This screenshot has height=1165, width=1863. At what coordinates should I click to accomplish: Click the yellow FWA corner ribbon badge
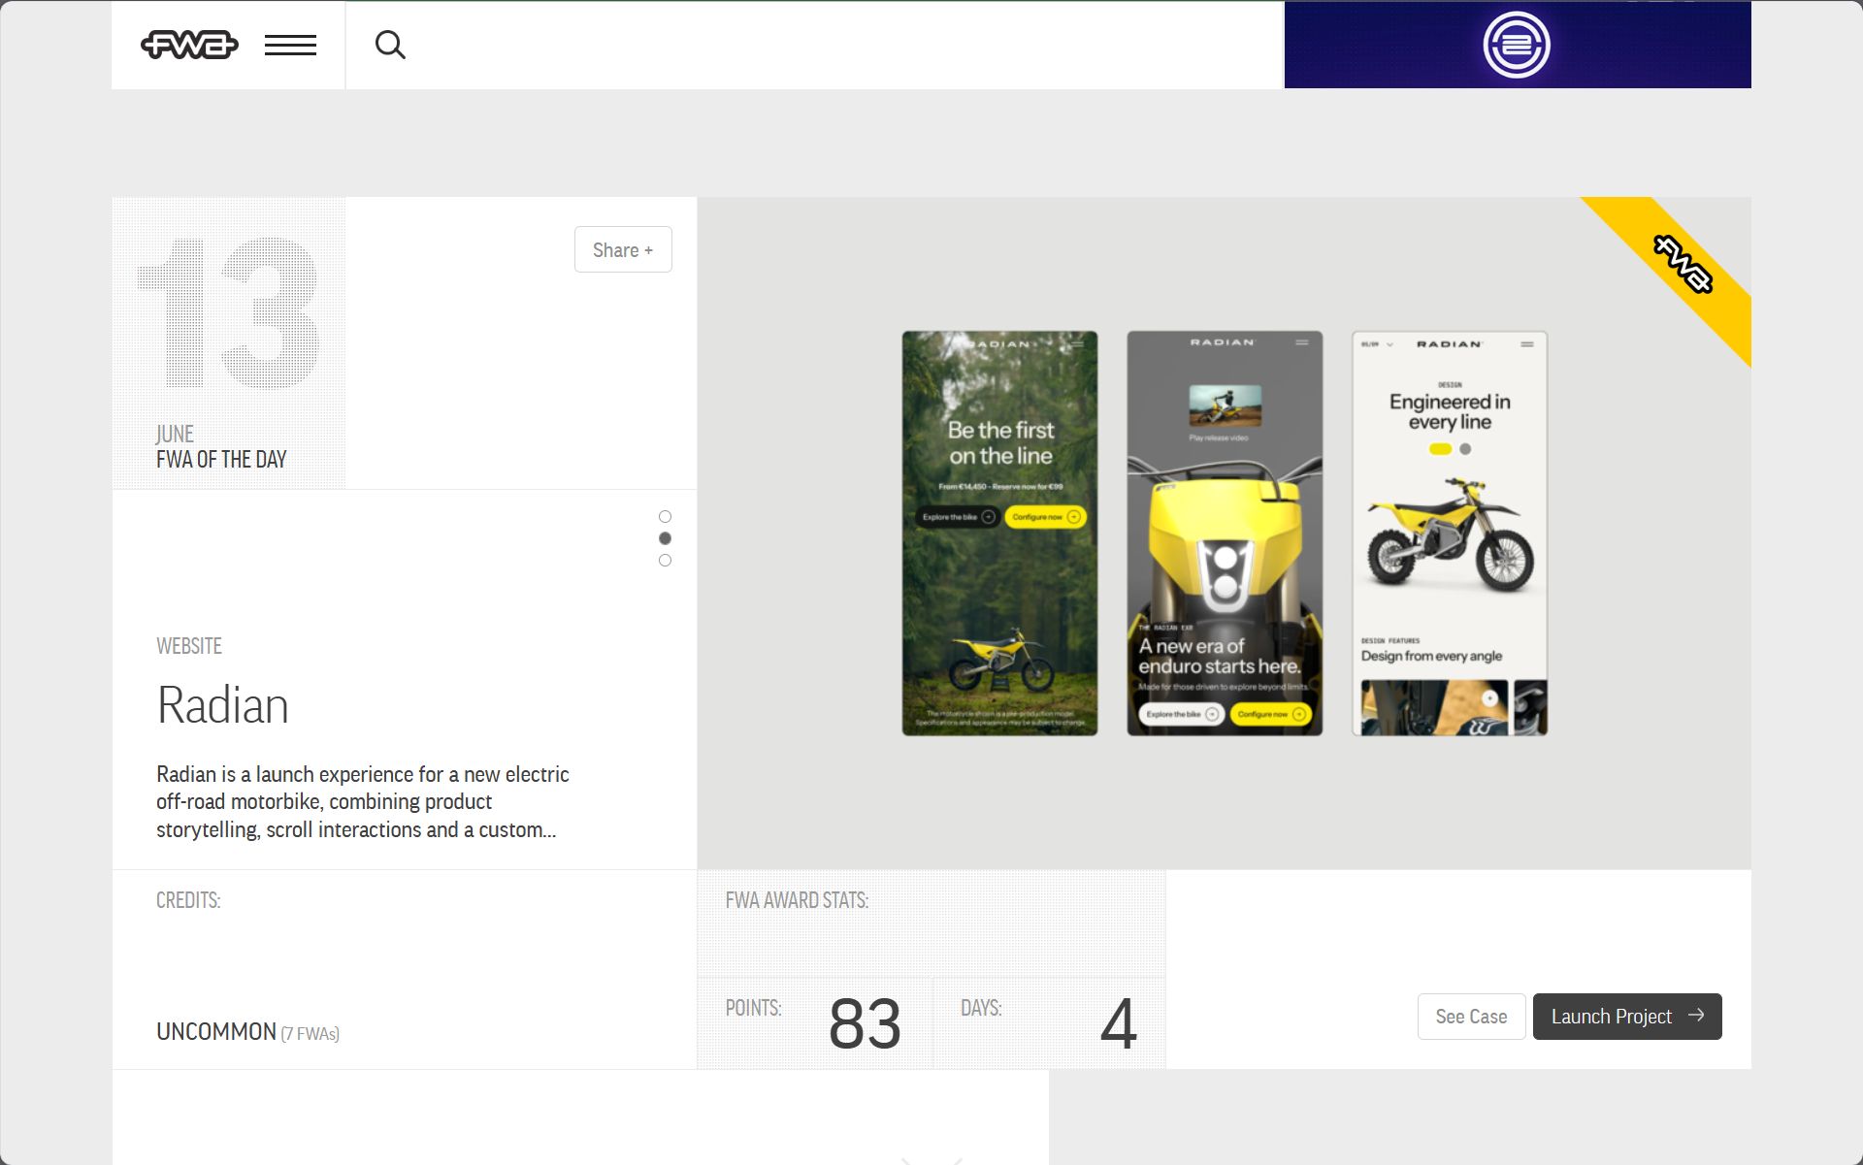click(x=1683, y=264)
